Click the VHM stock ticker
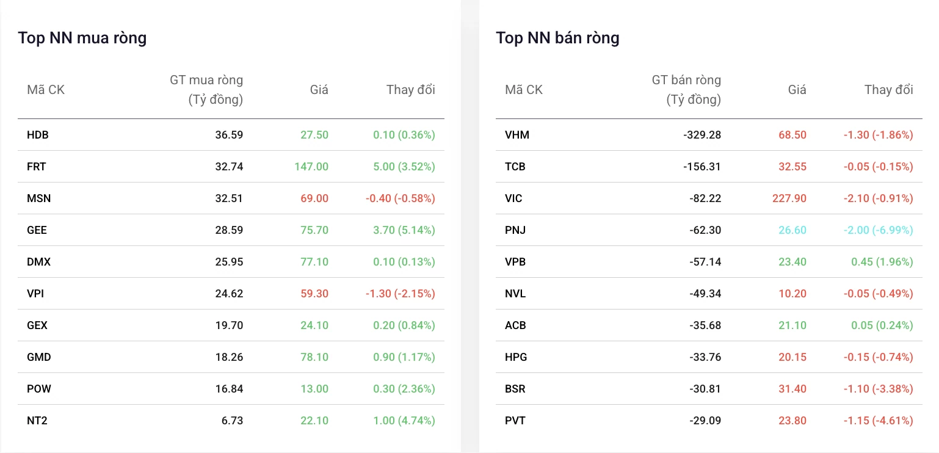The height and width of the screenshot is (453, 939). 517,135
